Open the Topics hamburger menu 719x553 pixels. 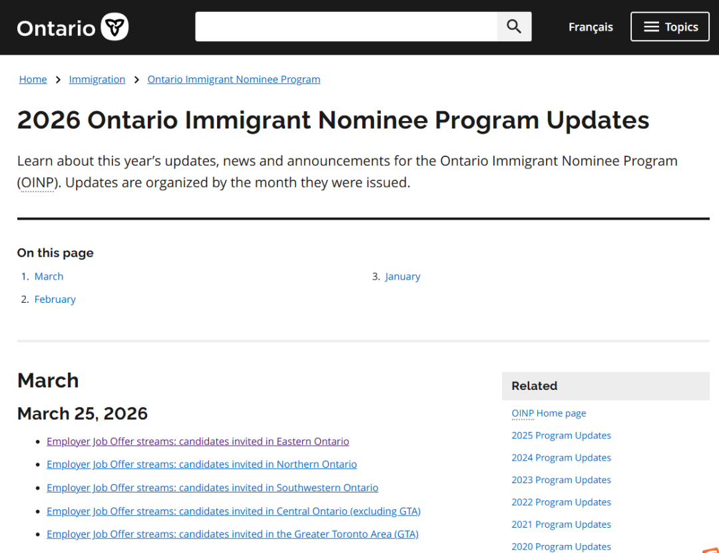[x=670, y=27]
